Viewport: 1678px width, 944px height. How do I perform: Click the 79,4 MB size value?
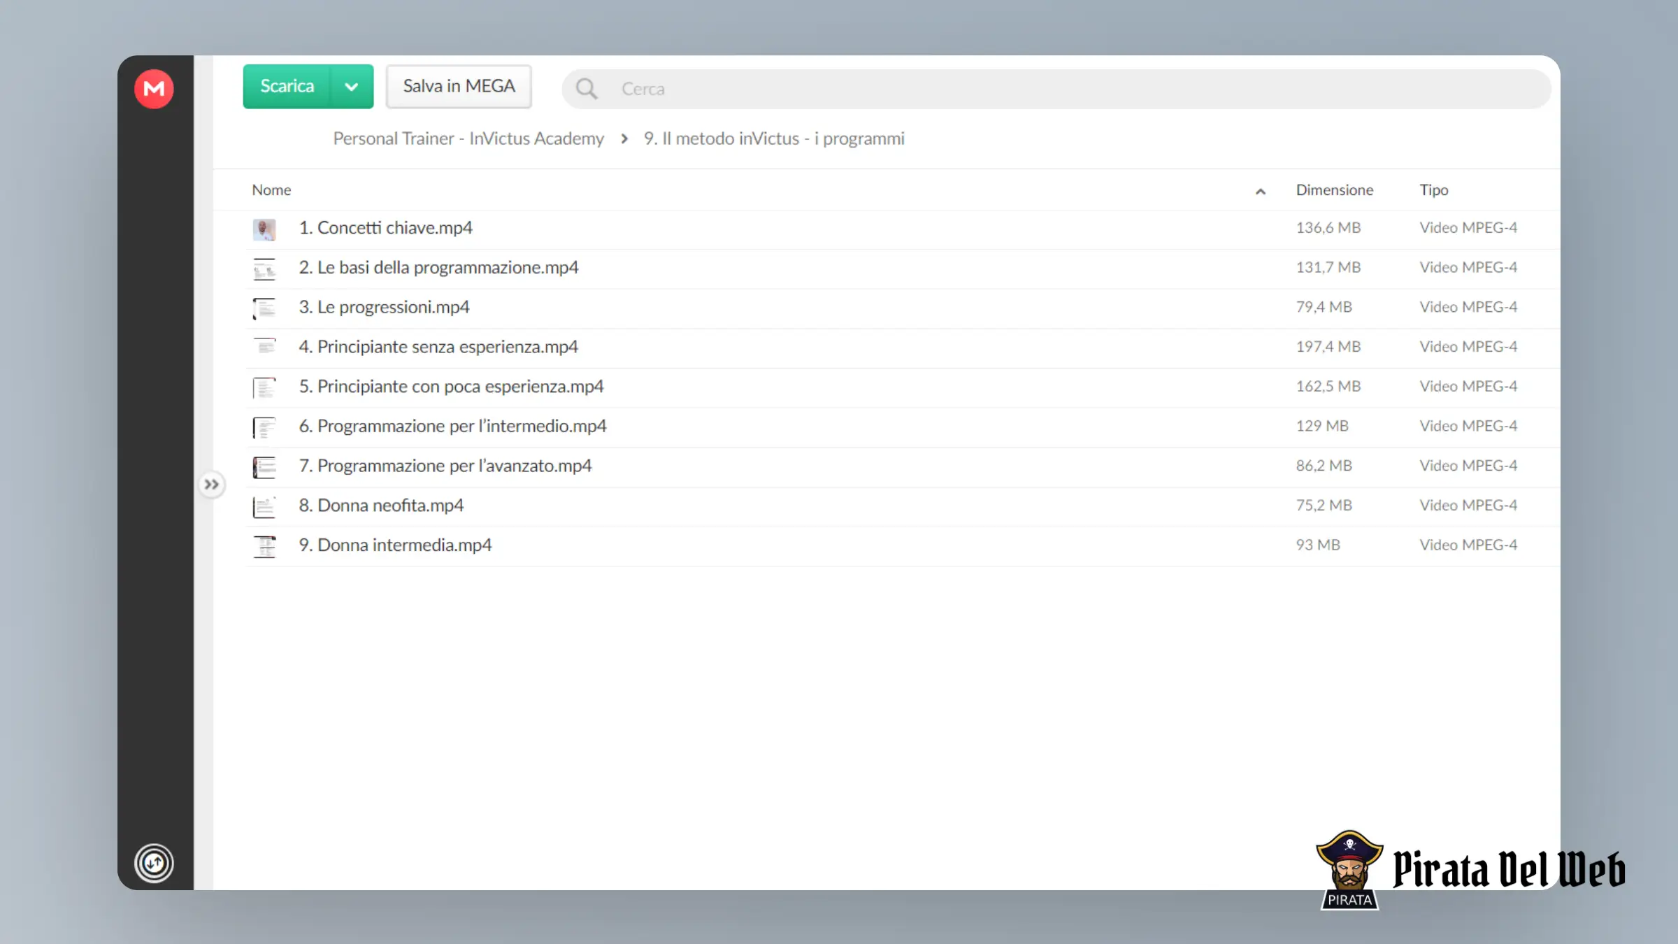pos(1324,307)
